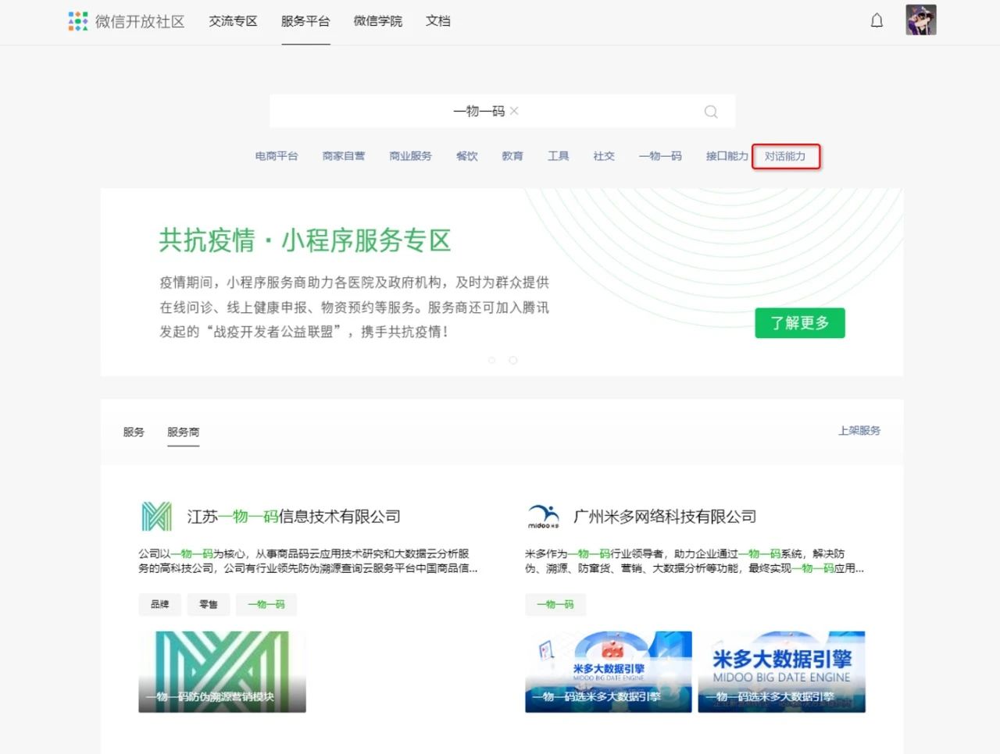Screen dimensions: 1000x754
Task: Select the second banner carousel dot
Action: (x=513, y=360)
